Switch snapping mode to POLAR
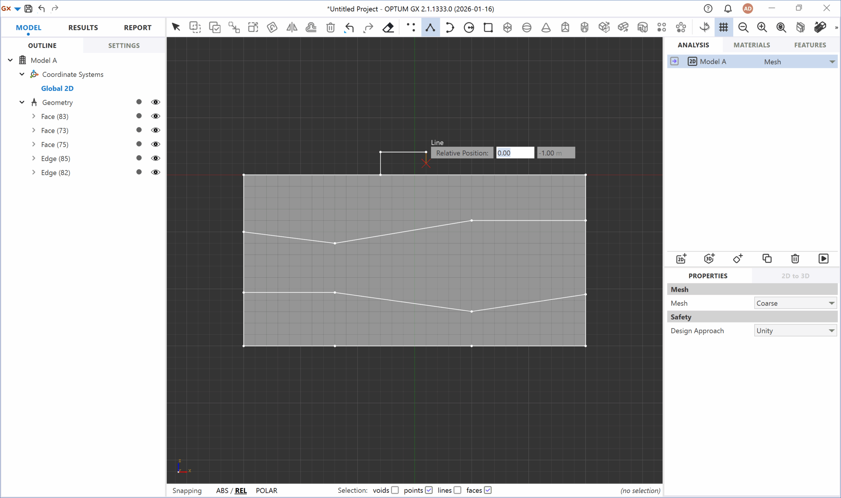This screenshot has width=841, height=498. (x=266, y=491)
